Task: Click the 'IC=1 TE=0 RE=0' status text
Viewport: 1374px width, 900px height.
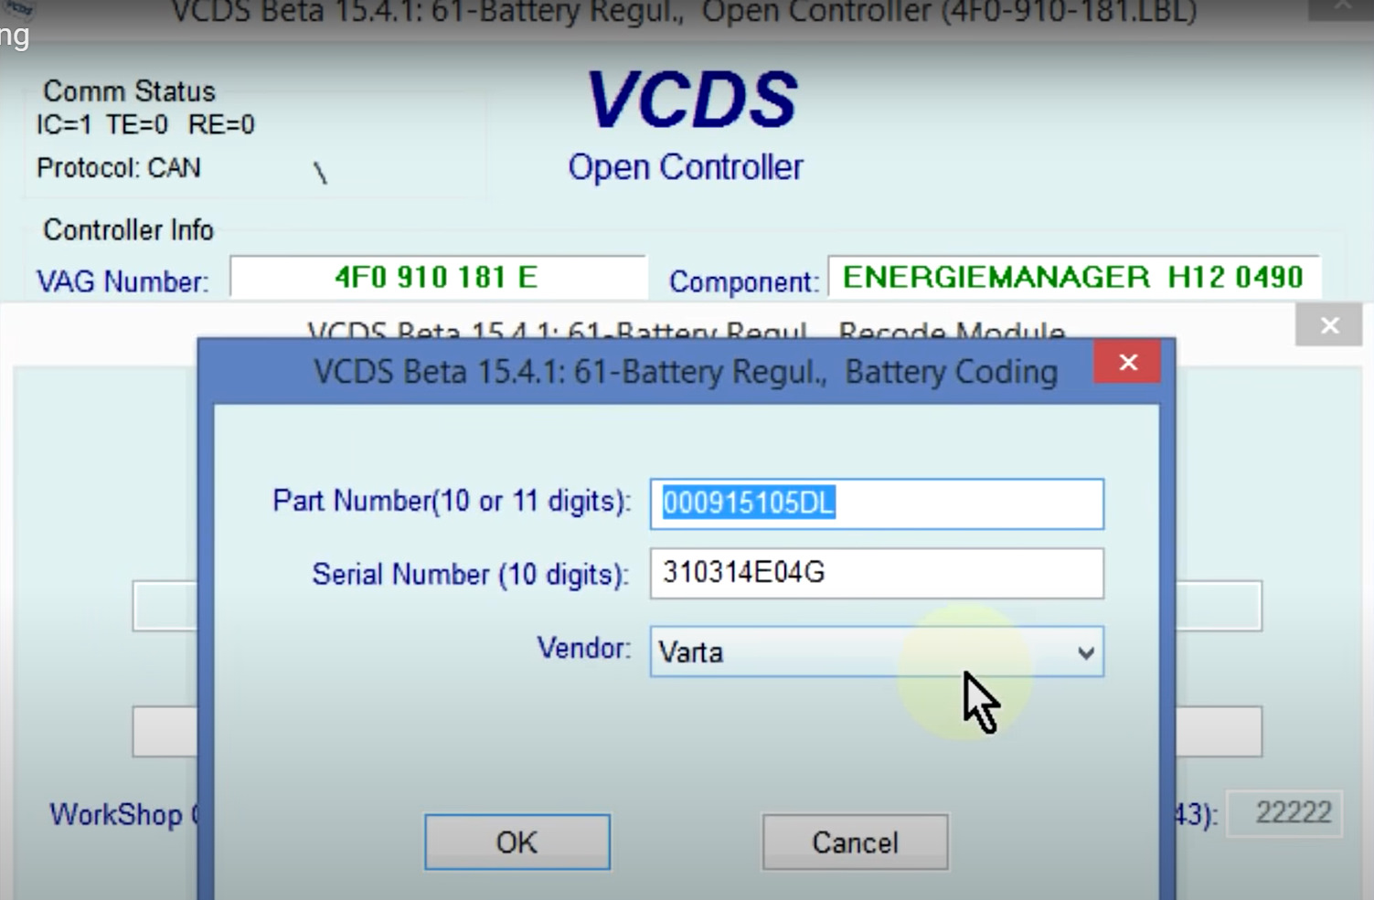Action: pyautogui.click(x=145, y=124)
